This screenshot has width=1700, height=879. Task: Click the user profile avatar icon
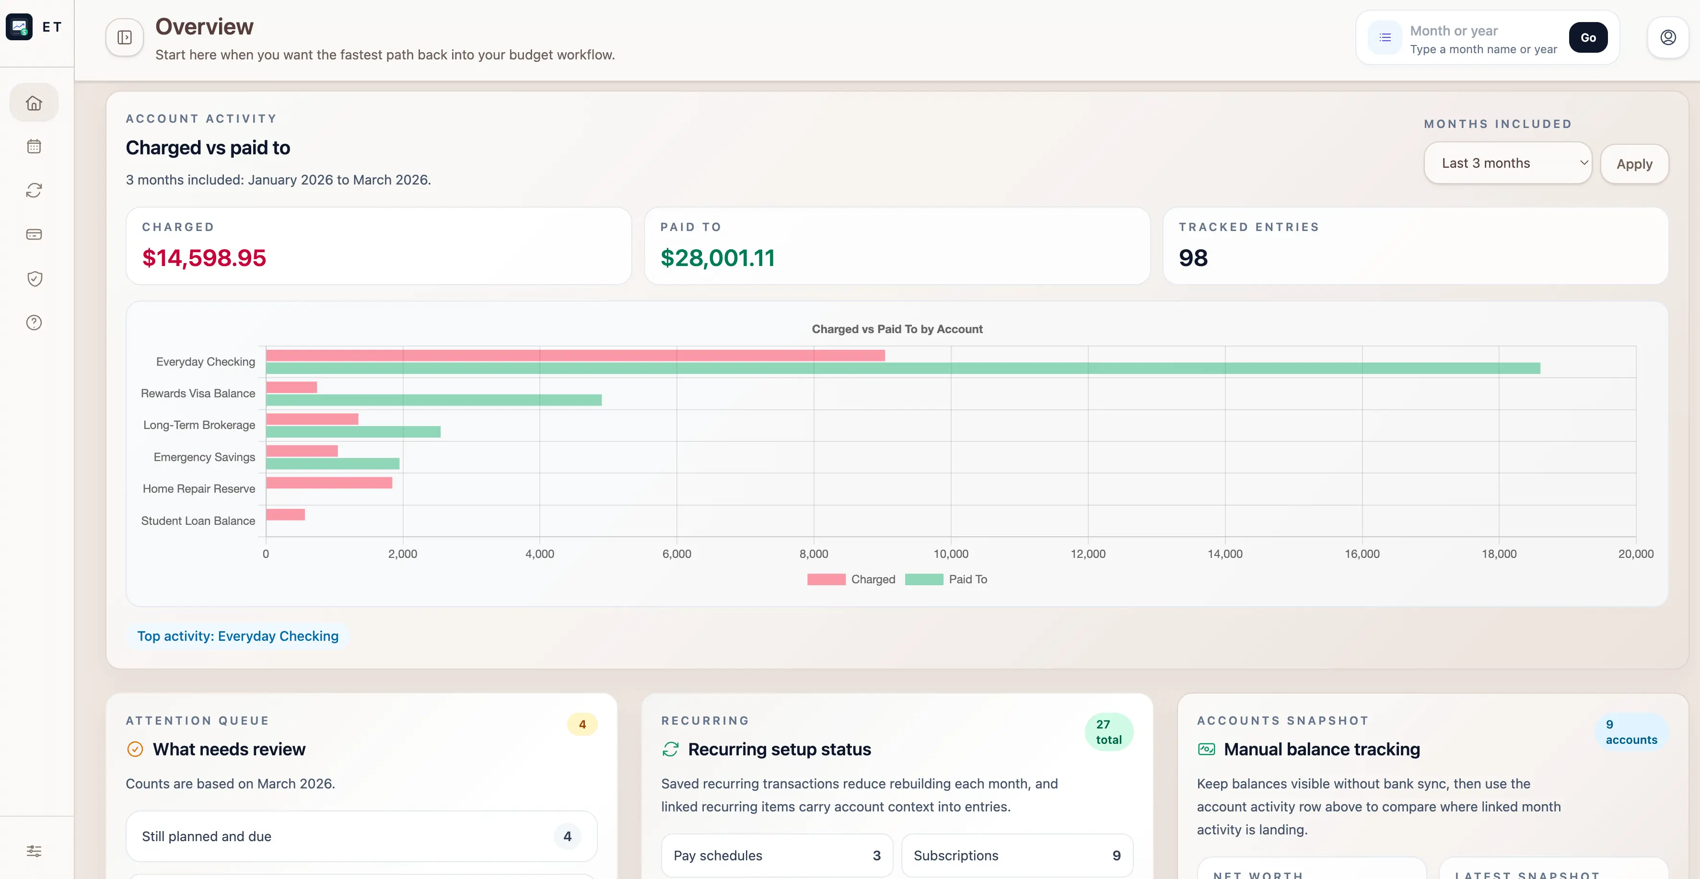point(1667,37)
